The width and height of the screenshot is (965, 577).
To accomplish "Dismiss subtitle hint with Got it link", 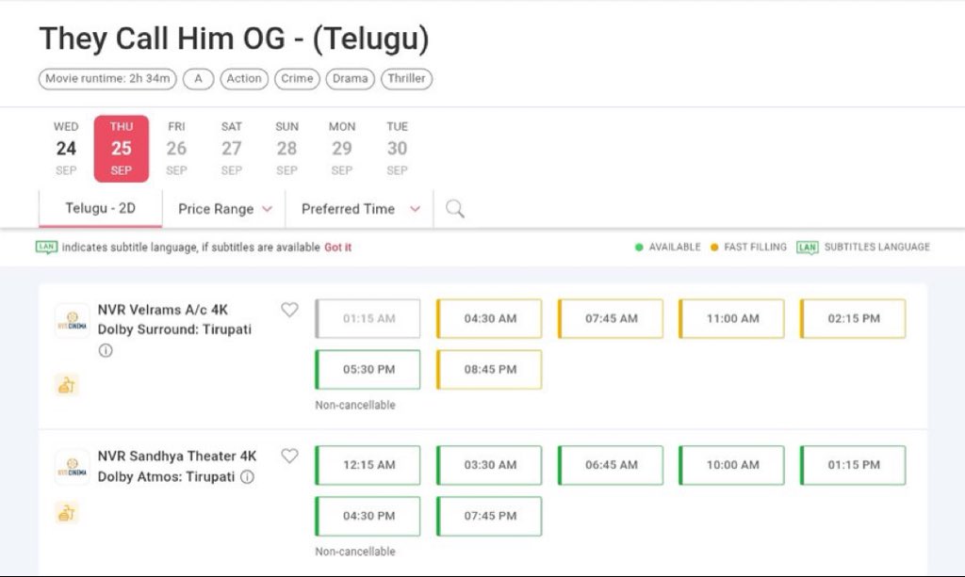I will tap(338, 247).
